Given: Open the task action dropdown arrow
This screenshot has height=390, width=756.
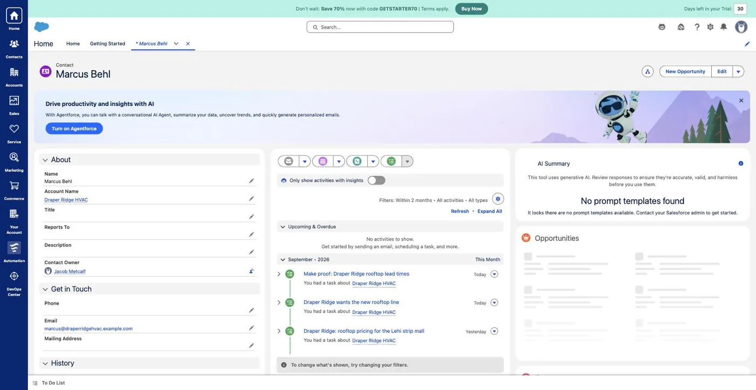Looking at the screenshot, I should (407, 161).
